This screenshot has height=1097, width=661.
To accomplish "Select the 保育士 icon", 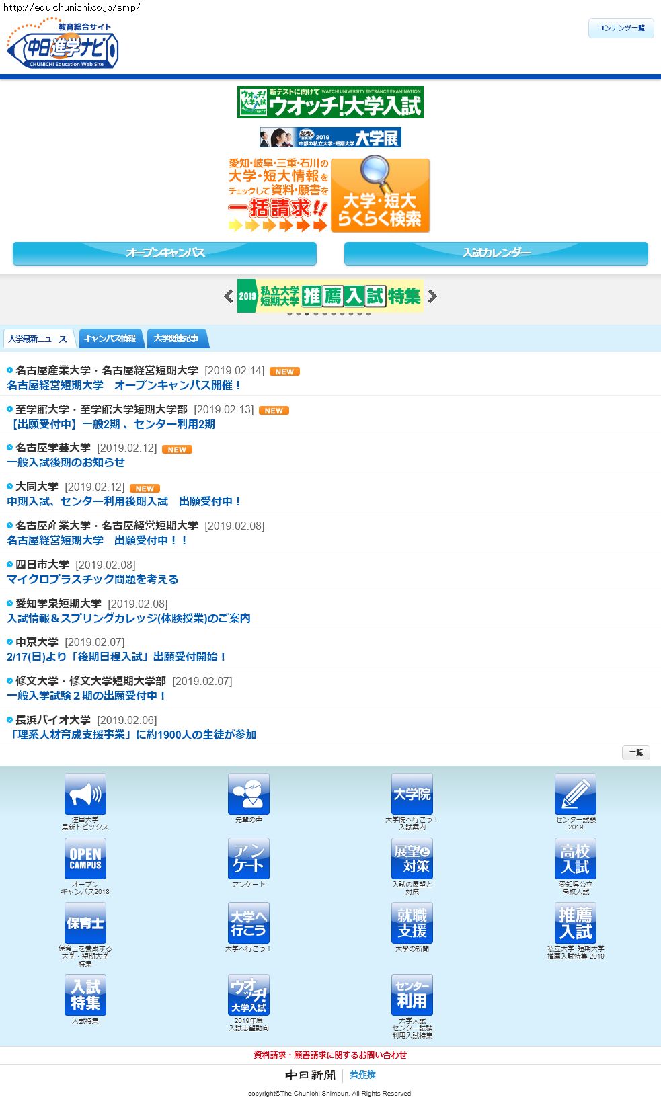I will pyautogui.click(x=85, y=923).
